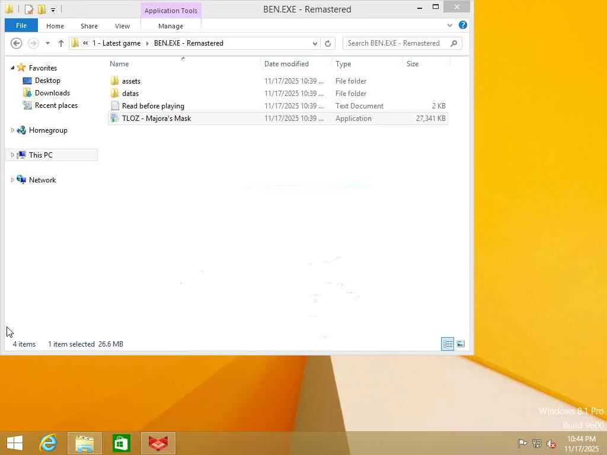Open the Help question mark icon

click(x=462, y=25)
